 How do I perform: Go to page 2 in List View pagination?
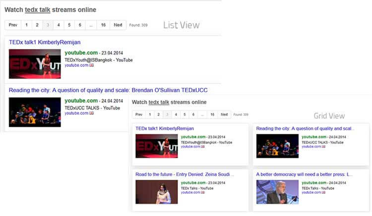pyautogui.click(x=37, y=25)
